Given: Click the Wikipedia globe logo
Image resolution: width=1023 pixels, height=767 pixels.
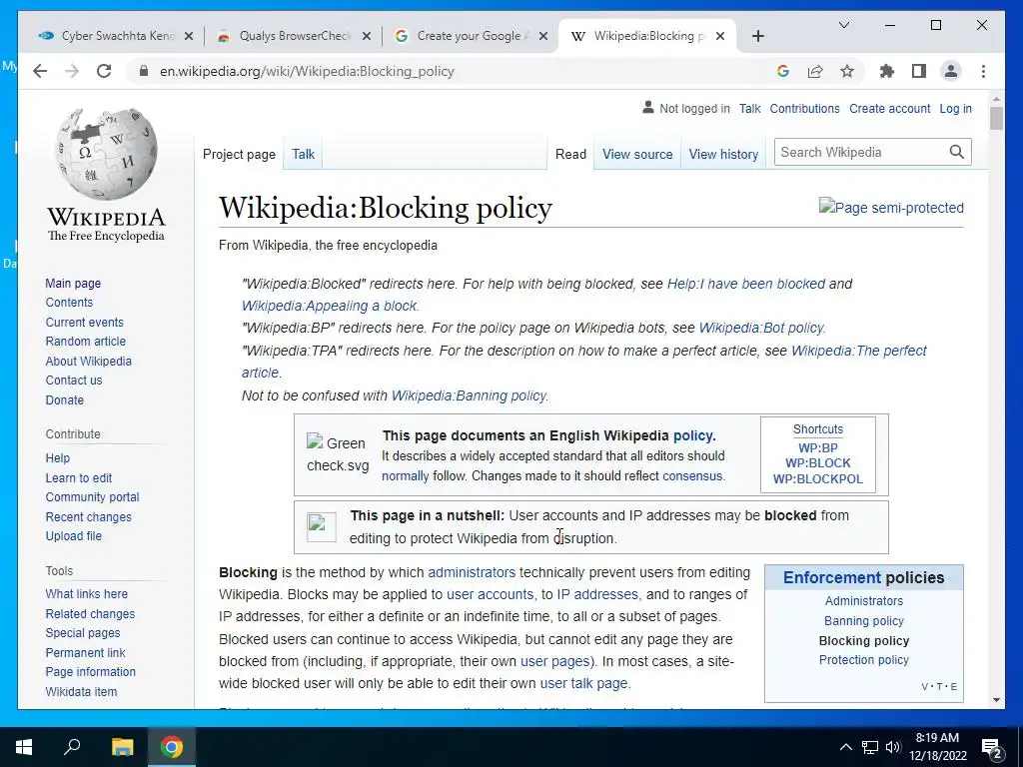Looking at the screenshot, I should [106, 154].
